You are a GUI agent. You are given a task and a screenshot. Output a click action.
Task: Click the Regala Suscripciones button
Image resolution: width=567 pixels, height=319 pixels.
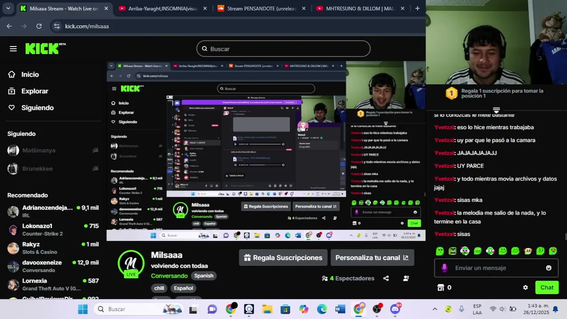coord(283,257)
